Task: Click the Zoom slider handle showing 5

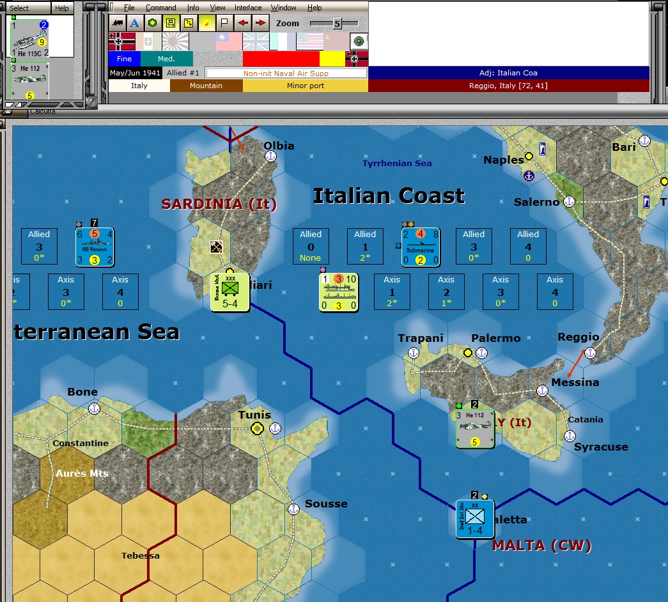Action: pyautogui.click(x=337, y=24)
